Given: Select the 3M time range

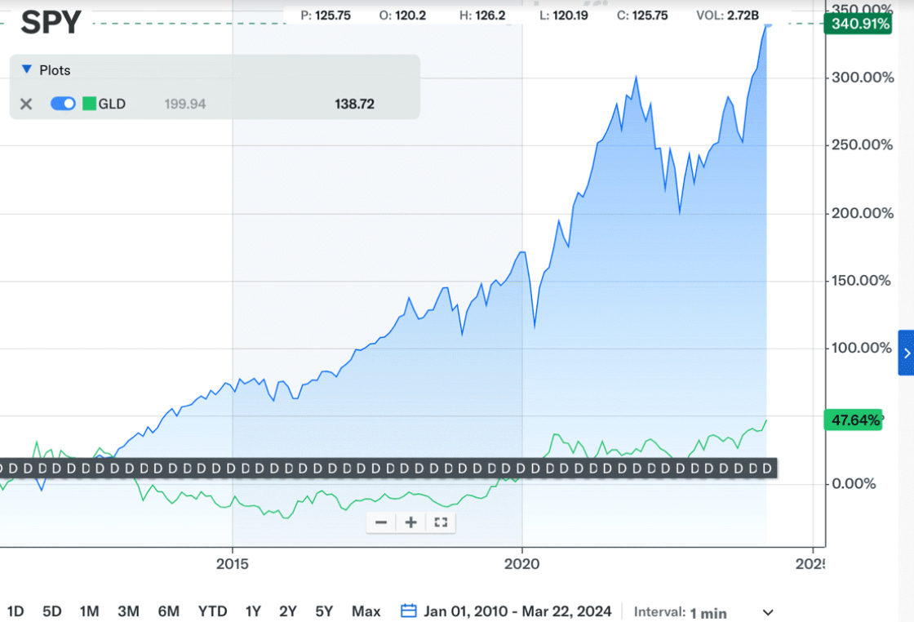Looking at the screenshot, I should pos(128,611).
